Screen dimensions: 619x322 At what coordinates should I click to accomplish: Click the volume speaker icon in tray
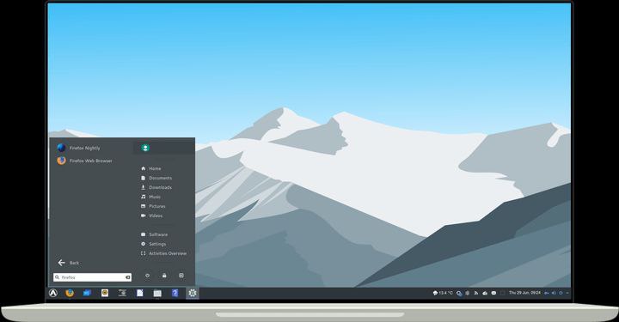[554, 293]
